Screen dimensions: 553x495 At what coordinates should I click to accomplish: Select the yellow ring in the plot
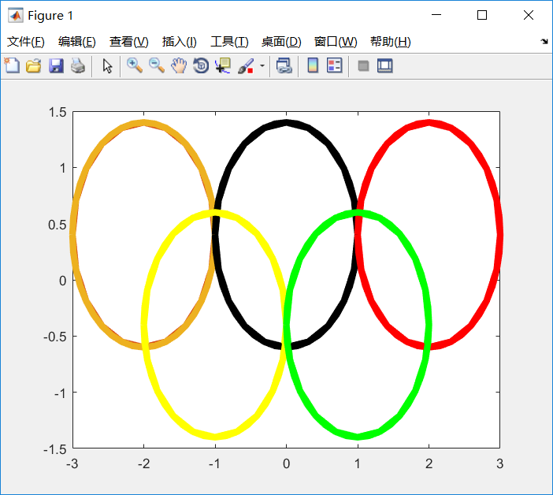tap(215, 437)
